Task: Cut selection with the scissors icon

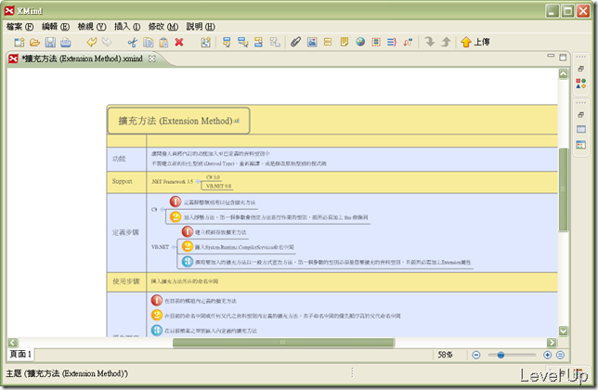Action: click(133, 42)
